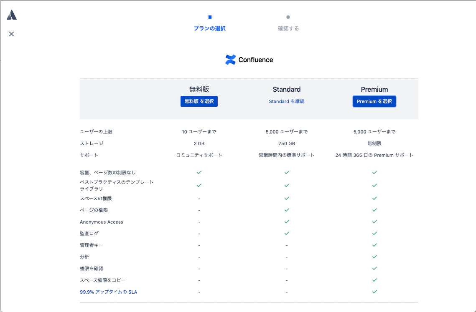The height and width of the screenshot is (312, 476).
Task: Click the ベストプラクティスのテンプレート ライブラリ label
Action: (x=117, y=185)
